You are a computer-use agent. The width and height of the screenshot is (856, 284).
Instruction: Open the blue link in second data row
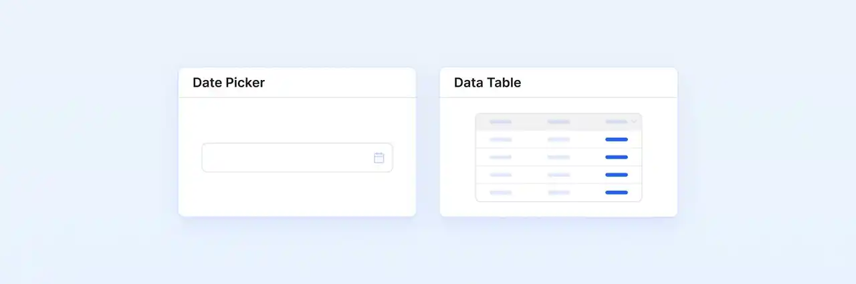[x=616, y=157]
